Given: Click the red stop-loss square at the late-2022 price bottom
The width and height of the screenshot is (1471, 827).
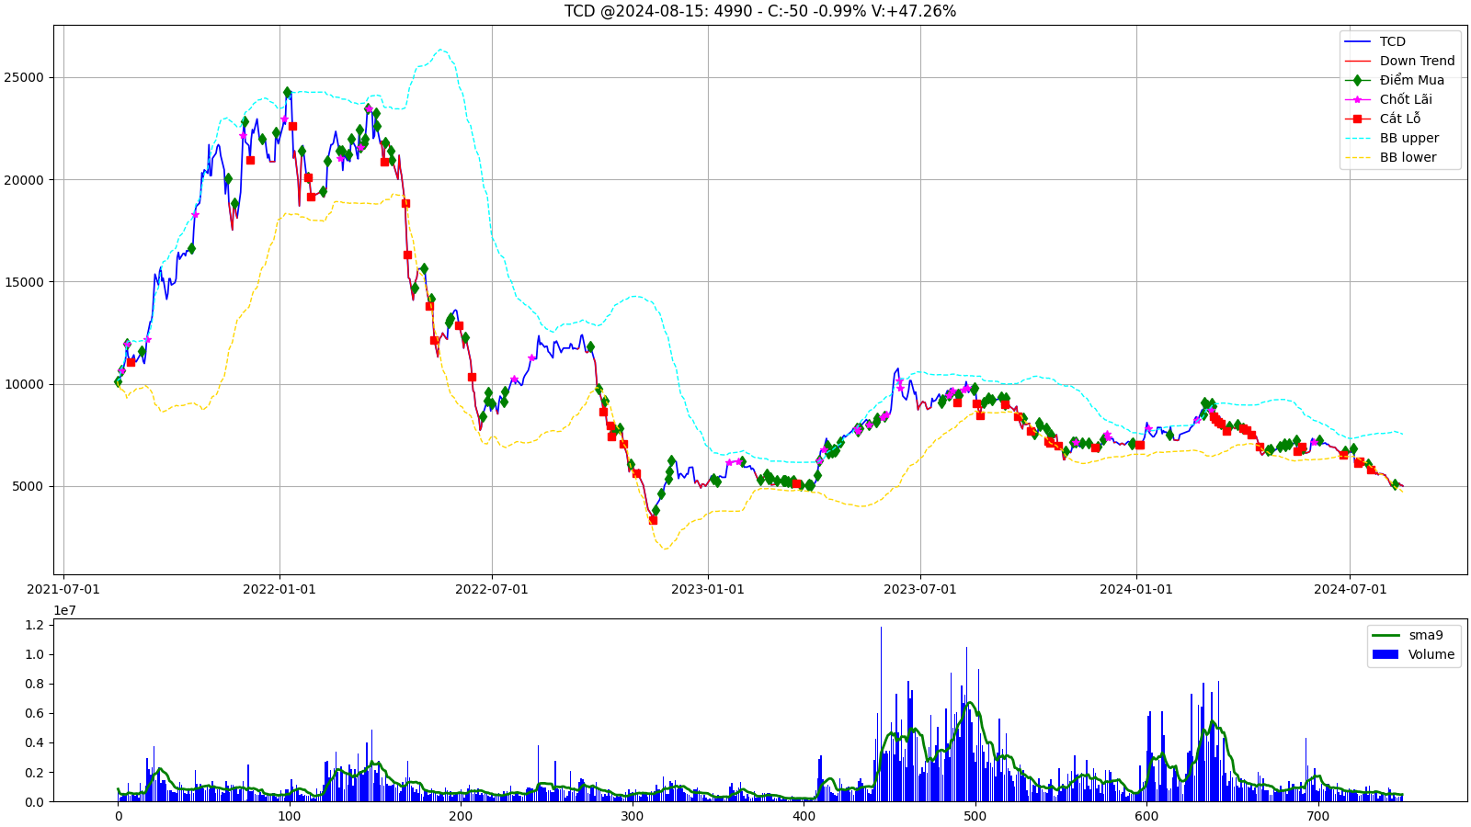Looking at the screenshot, I should 653,520.
